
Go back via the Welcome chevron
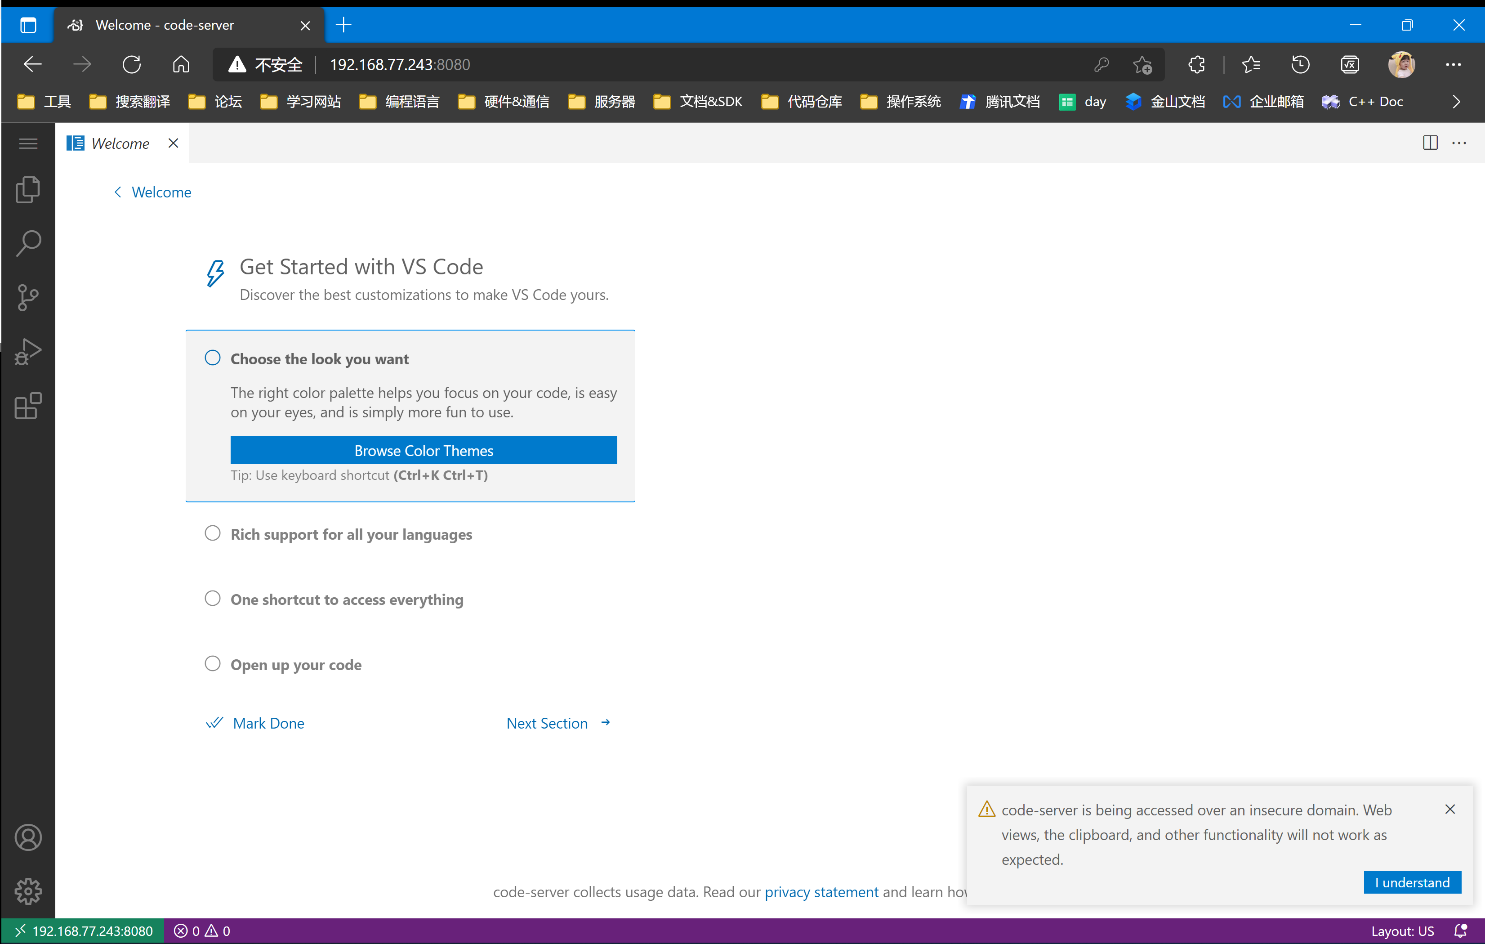pos(118,192)
